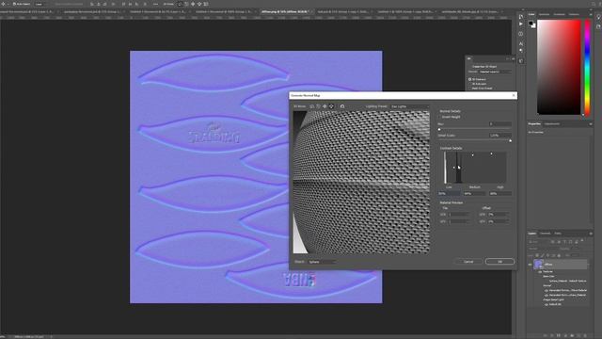Viewport: 602px width, 339px height.
Task: Click the Medium contrast detail field
Action: pyautogui.click(x=474, y=193)
